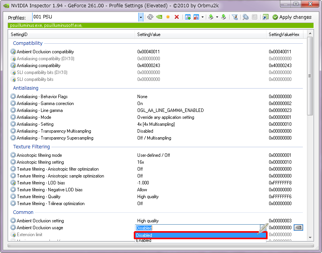The image size is (322, 253).
Task: Click the grayed grid icon in toolbar
Action: (x=255, y=17)
